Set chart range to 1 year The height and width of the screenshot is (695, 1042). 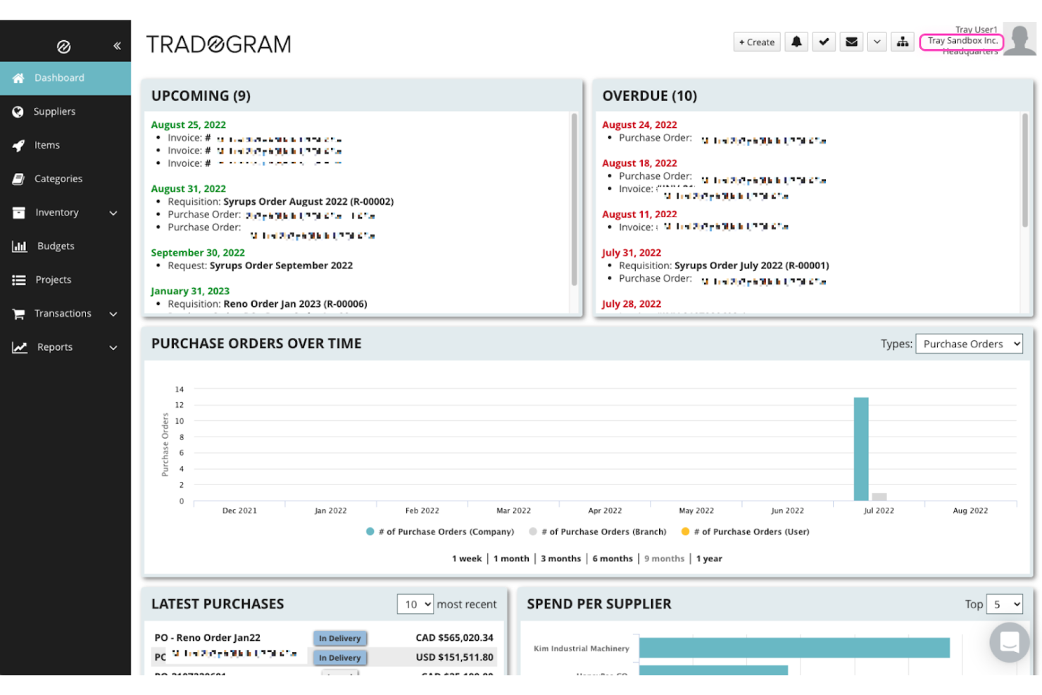click(710, 559)
